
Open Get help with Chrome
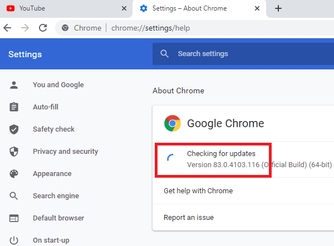tap(198, 190)
